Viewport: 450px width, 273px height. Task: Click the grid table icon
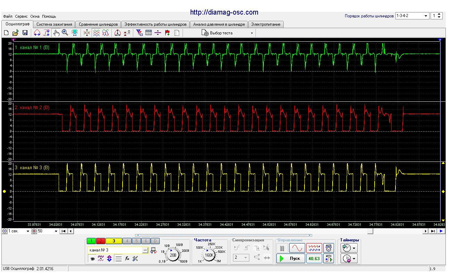point(149,33)
